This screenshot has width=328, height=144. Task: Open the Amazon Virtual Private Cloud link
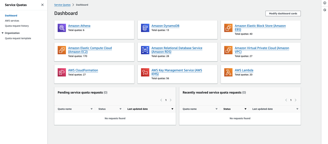[x=262, y=50]
